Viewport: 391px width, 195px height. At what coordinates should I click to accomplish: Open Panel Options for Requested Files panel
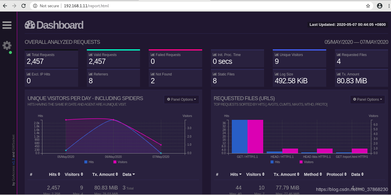[x=367, y=100]
